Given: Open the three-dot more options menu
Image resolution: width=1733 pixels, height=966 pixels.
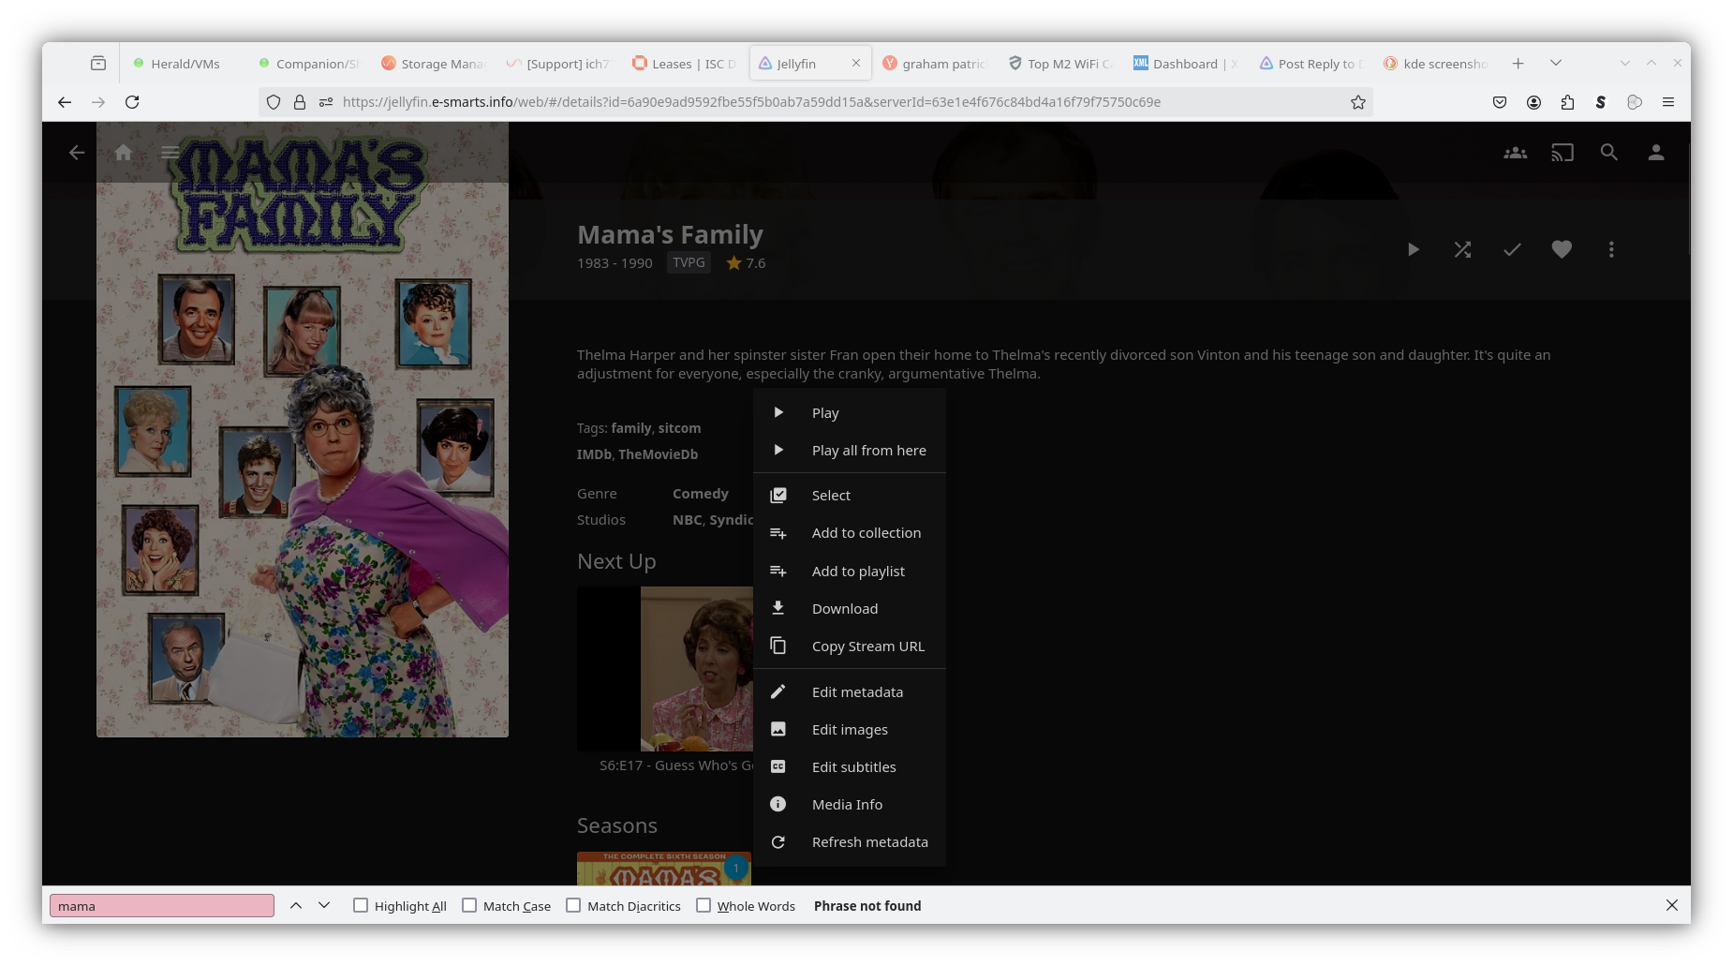Looking at the screenshot, I should click(x=1611, y=249).
